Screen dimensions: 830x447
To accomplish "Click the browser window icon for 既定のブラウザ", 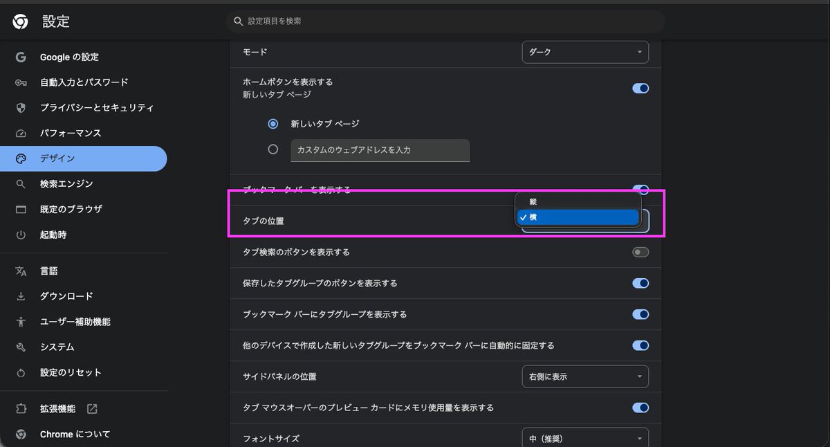I will coord(21,209).
